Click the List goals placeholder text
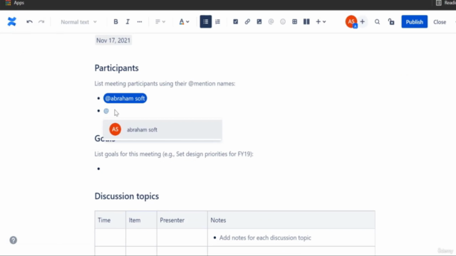Viewport: 456px width, 256px height. click(x=174, y=154)
